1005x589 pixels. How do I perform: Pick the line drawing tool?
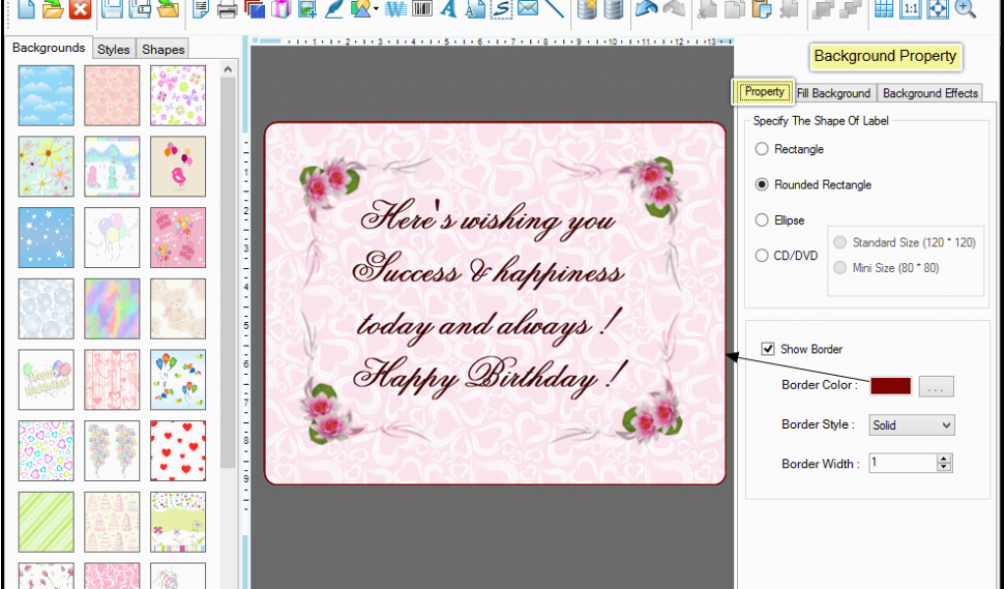pos(554,9)
